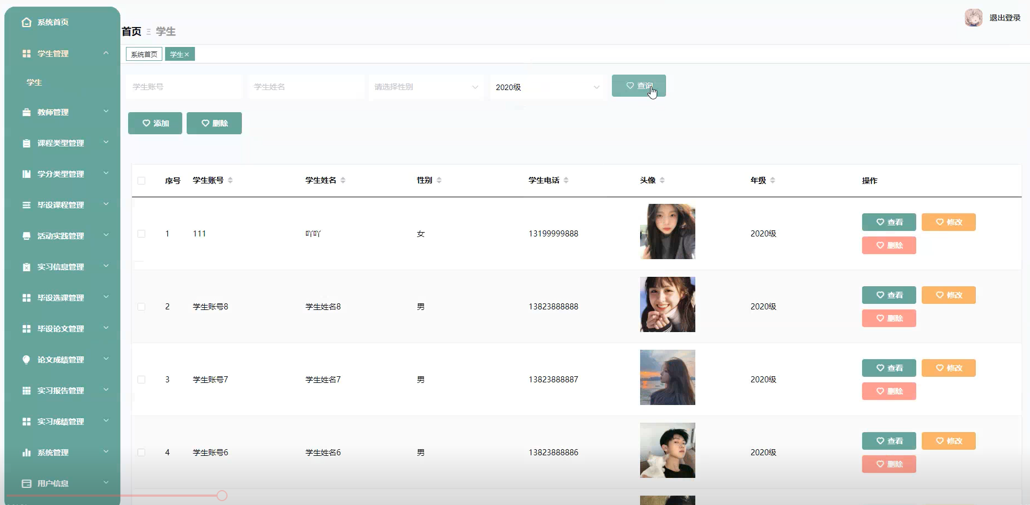Click the grid icon beside 实习成绩管理

click(27, 422)
